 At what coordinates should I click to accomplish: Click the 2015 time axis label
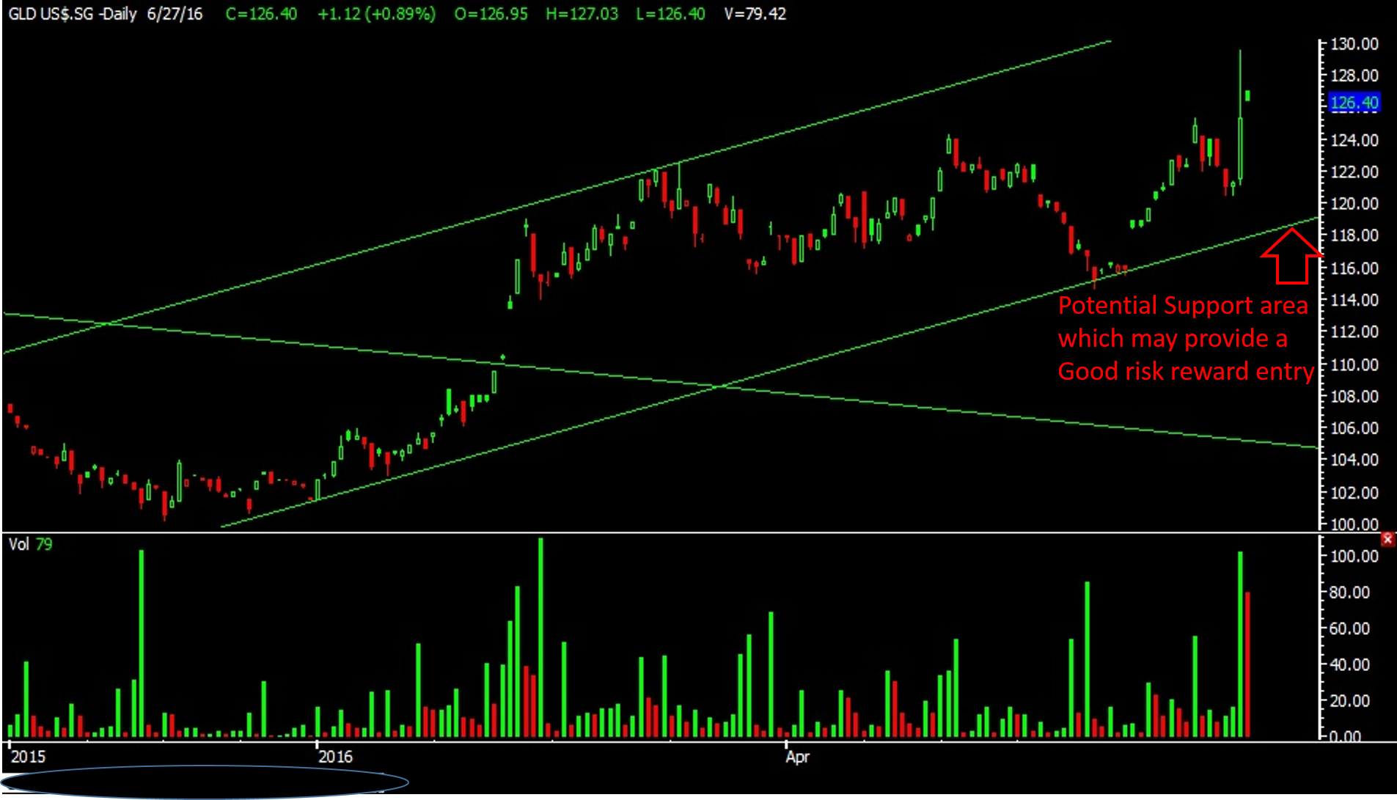(x=28, y=757)
